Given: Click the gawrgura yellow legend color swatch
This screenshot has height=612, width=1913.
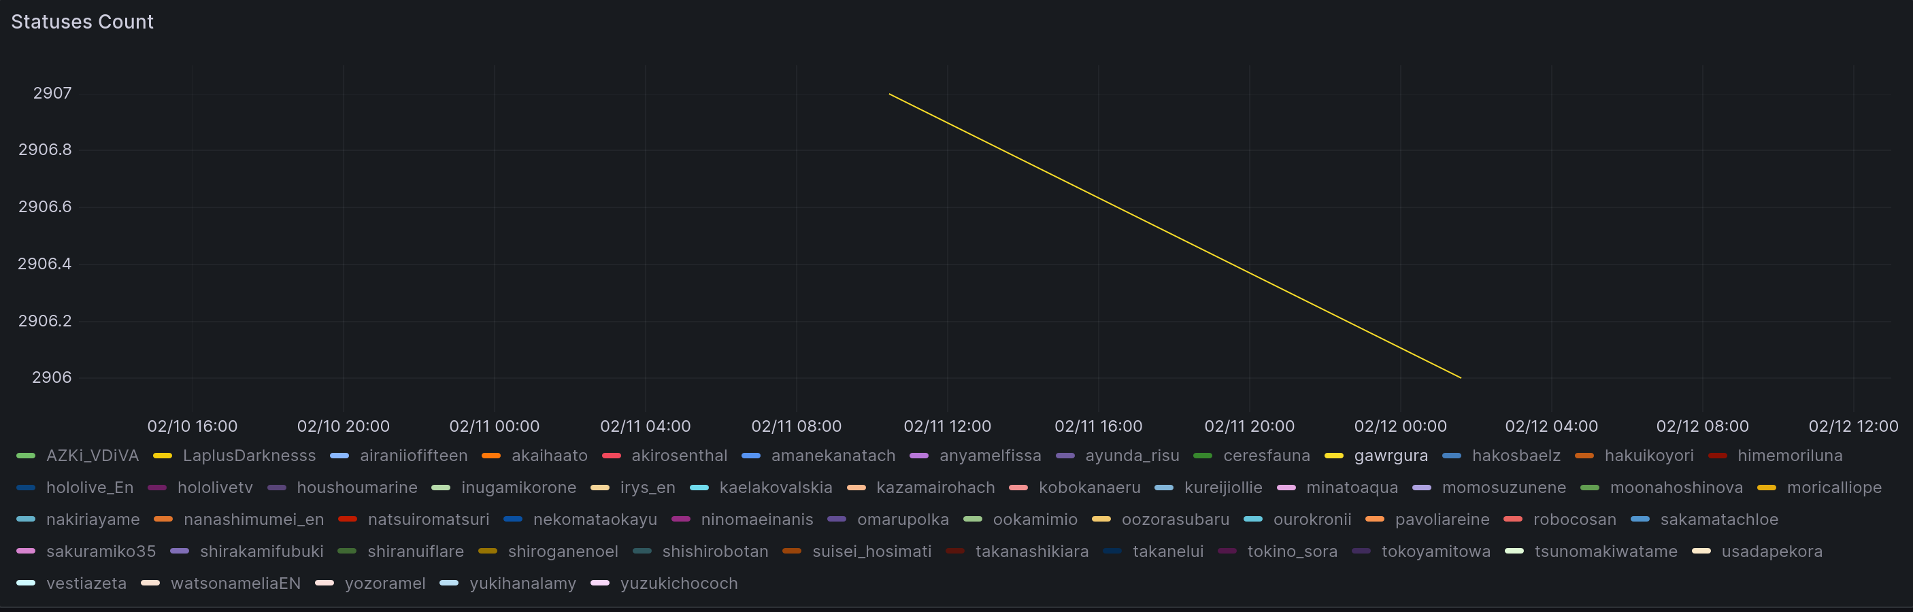Looking at the screenshot, I should point(1334,456).
